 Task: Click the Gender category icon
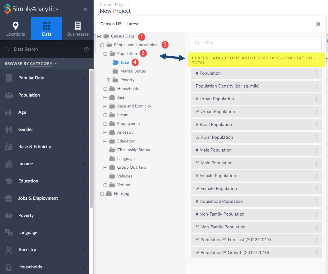click(9, 130)
